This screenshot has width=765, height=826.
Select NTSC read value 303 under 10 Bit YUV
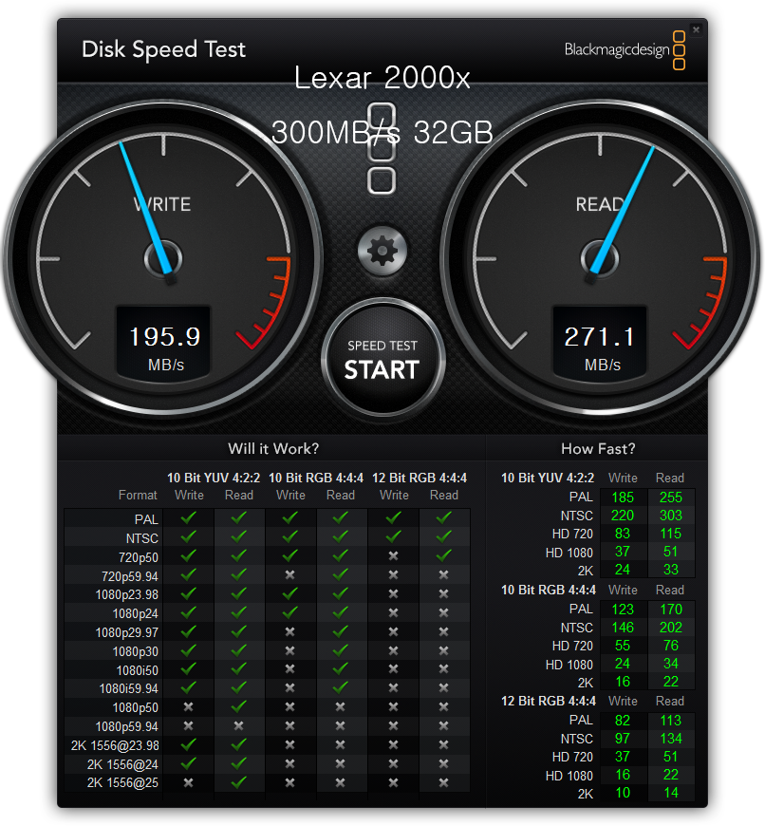670,516
